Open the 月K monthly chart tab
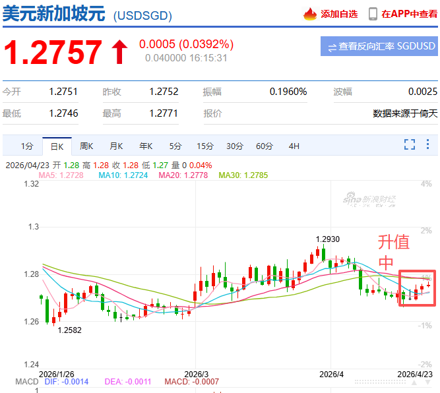The height and width of the screenshot is (393, 440). coord(116,146)
